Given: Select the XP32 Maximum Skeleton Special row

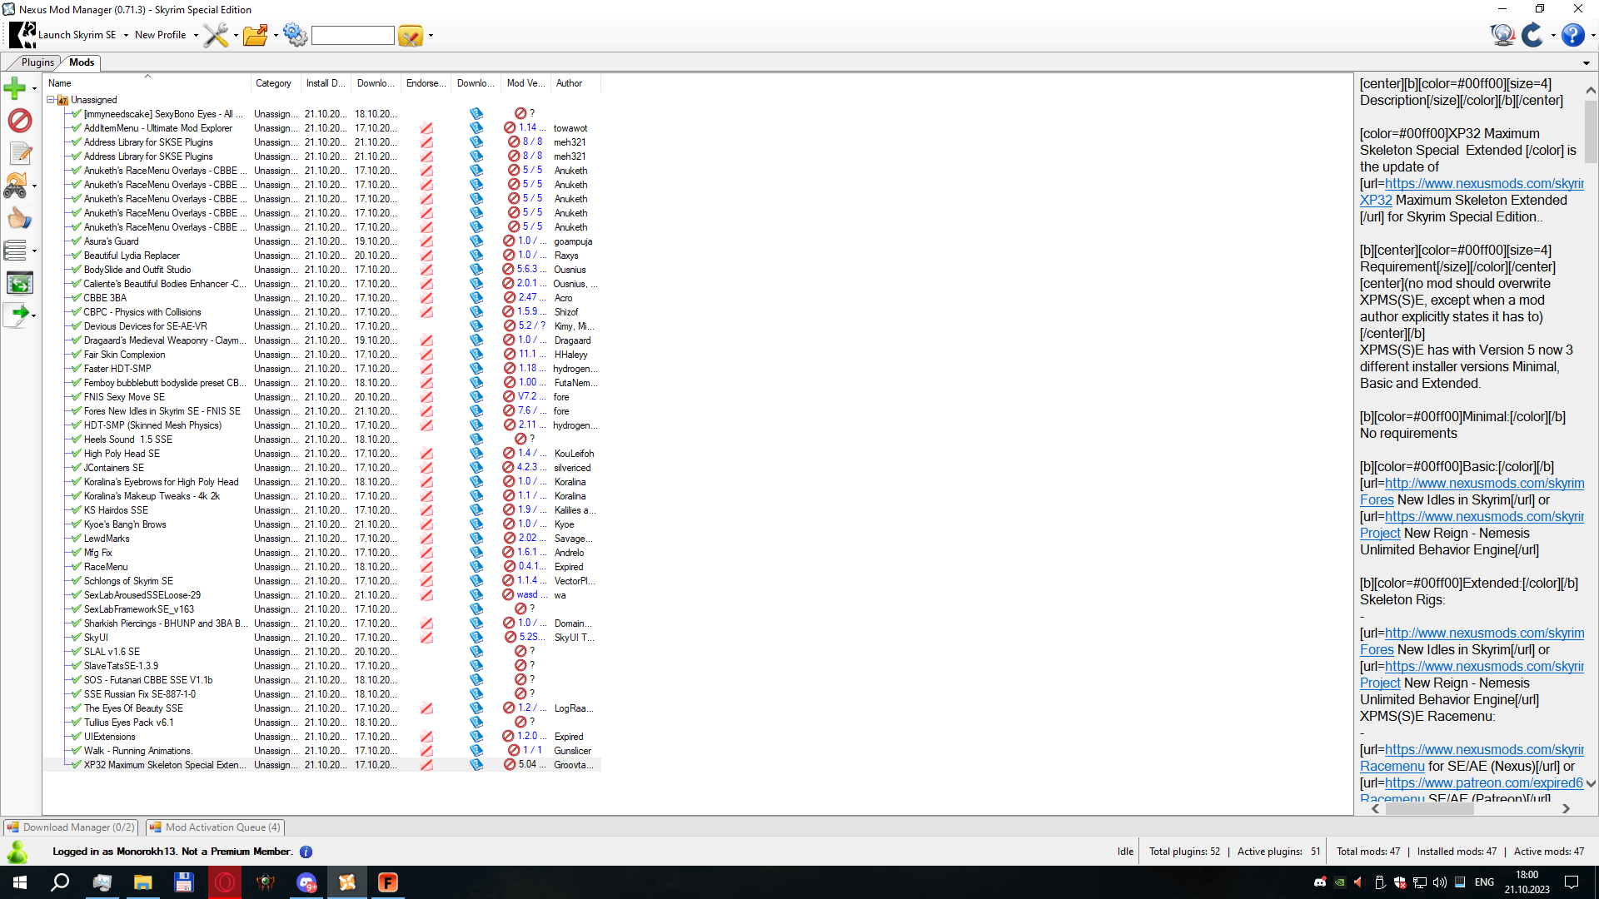Looking at the screenshot, I should tap(322, 765).
